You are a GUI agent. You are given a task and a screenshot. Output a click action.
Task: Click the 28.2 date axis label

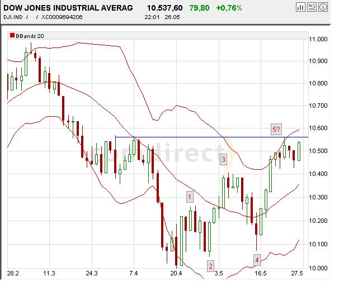pyautogui.click(x=13, y=273)
